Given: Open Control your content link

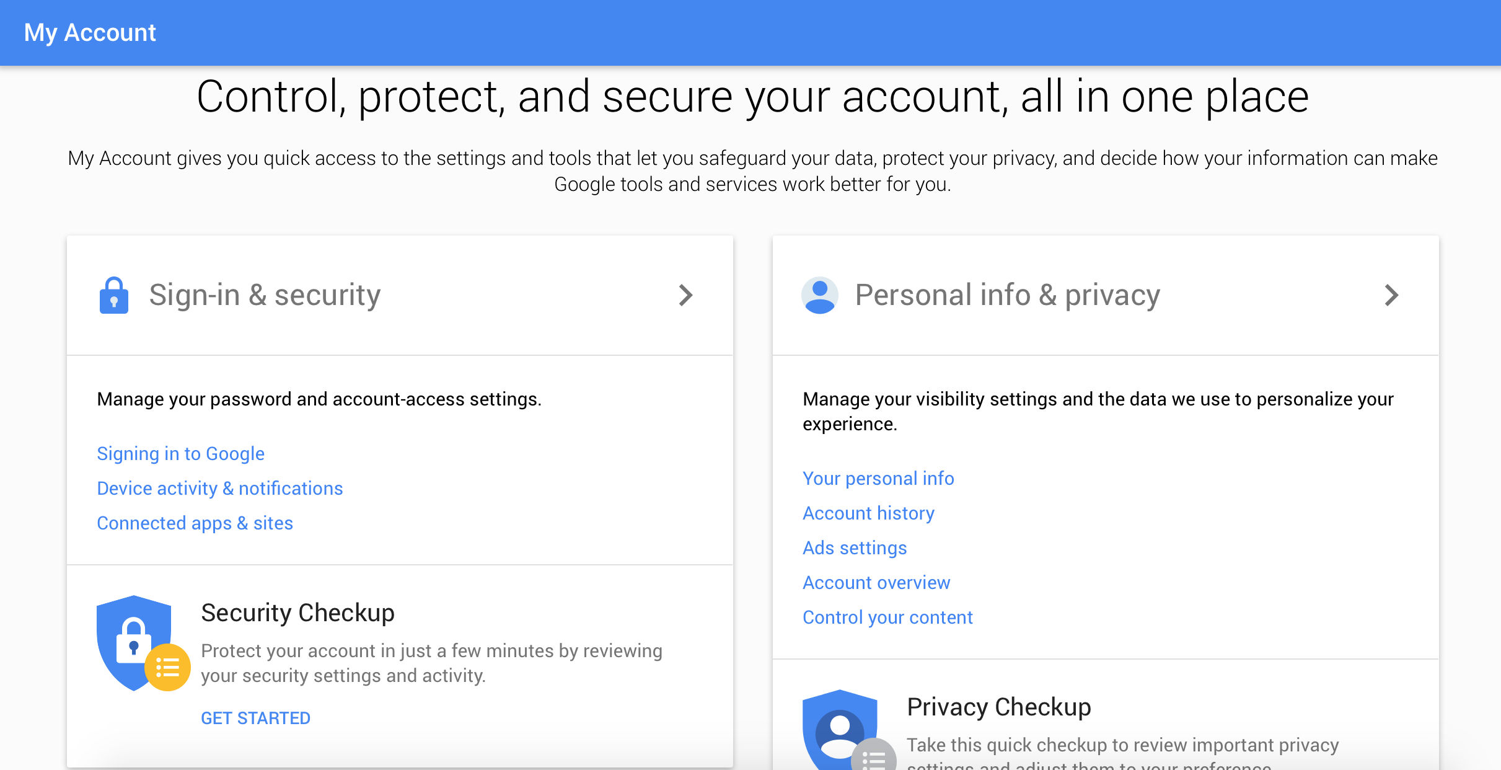Looking at the screenshot, I should pyautogui.click(x=887, y=617).
